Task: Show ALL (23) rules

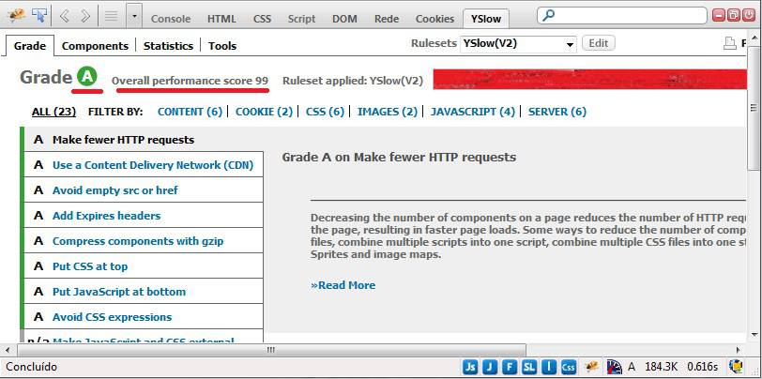Action: click(53, 112)
